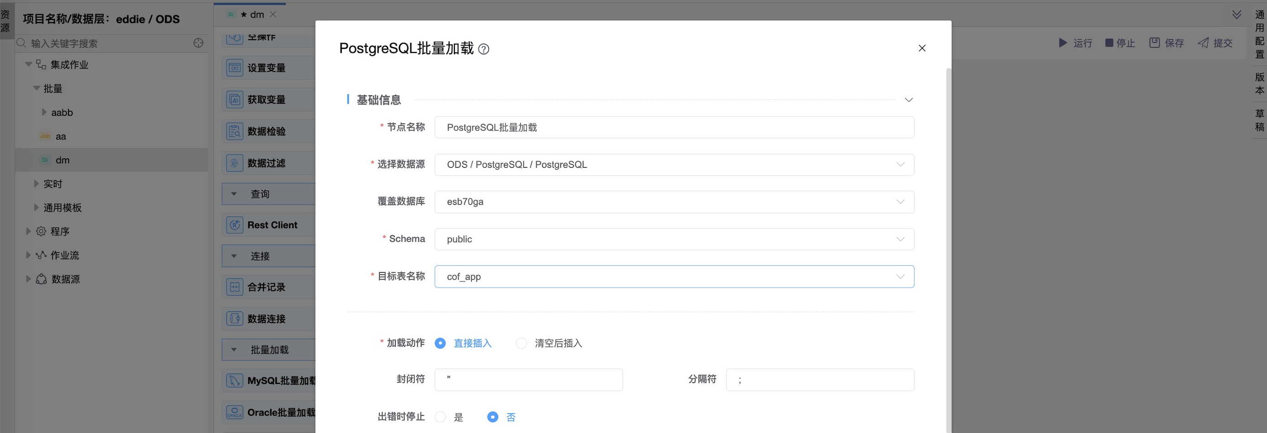Select the 清空后插入 radio option
Image resolution: width=1267 pixels, height=433 pixels.
(521, 343)
